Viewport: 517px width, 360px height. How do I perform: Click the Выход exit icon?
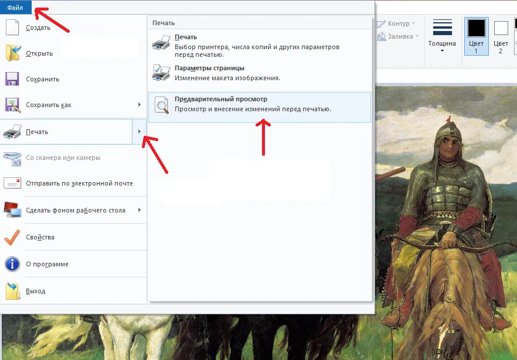pyautogui.click(x=13, y=291)
